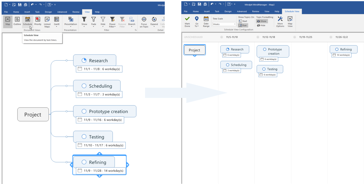
Task: Switch to Map view in left window
Action: click(x=8, y=21)
